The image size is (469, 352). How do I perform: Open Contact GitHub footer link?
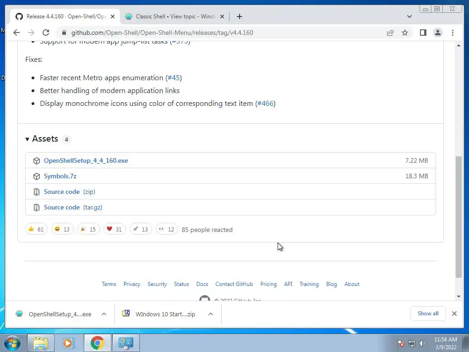pyautogui.click(x=234, y=284)
